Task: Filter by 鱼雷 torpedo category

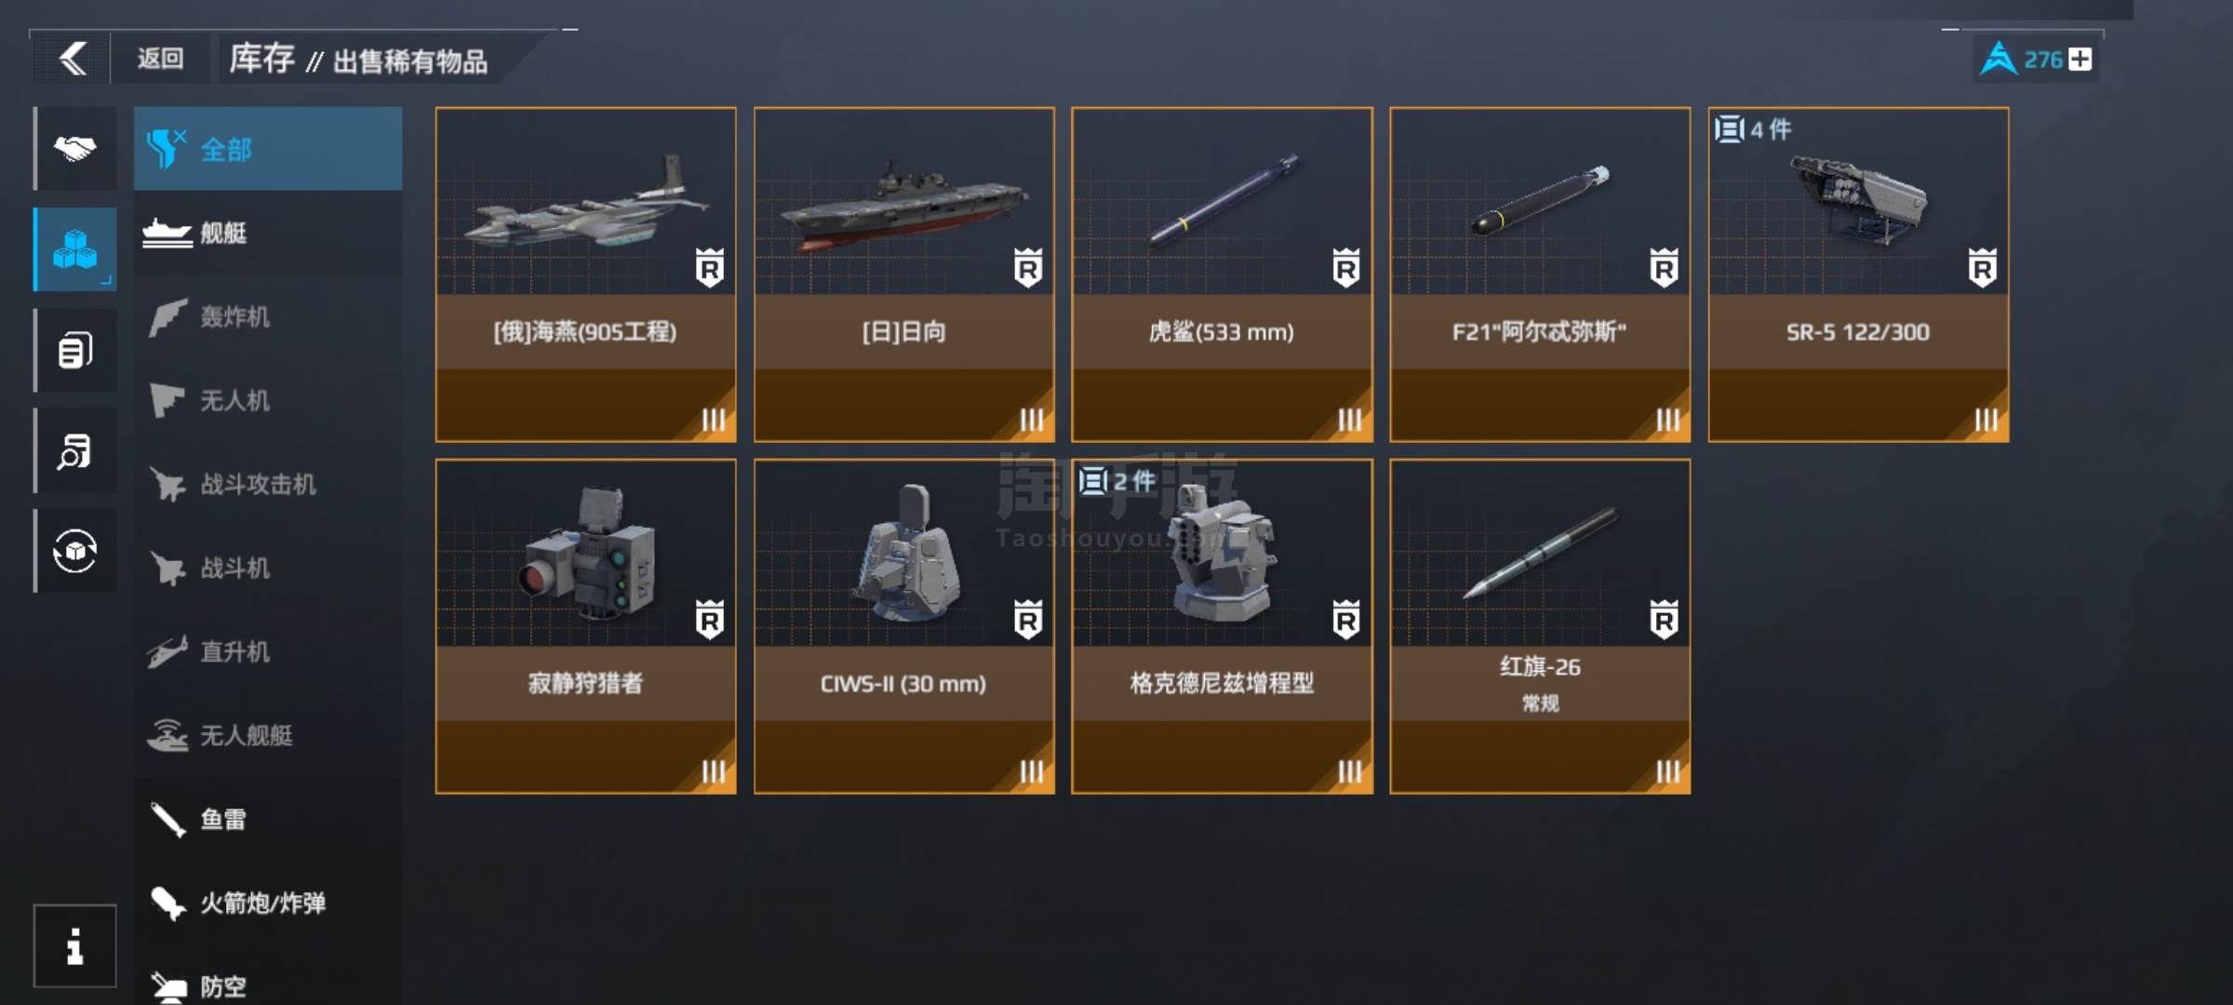Action: (268, 819)
